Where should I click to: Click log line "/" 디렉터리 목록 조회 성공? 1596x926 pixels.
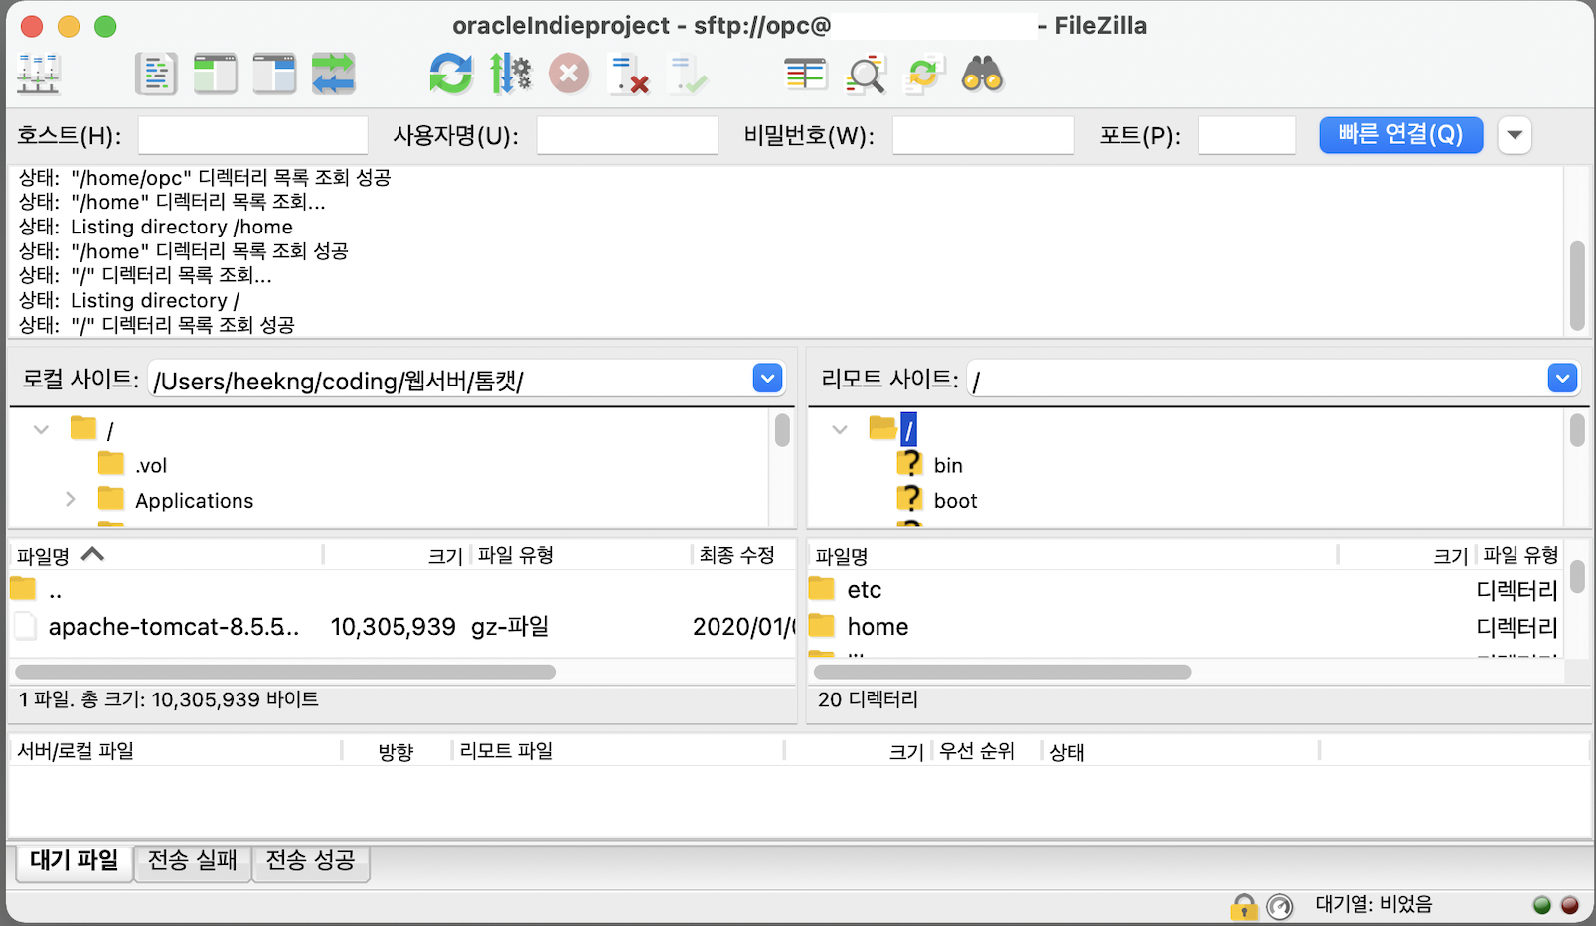pyautogui.click(x=157, y=324)
